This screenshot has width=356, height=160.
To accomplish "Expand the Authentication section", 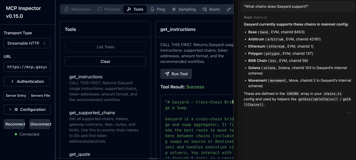I will coord(27,81).
